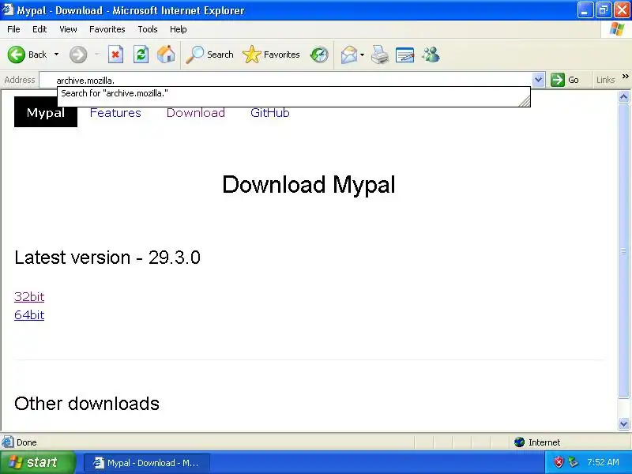Expand the Mail dropdown arrow
The height and width of the screenshot is (474, 632).
pos(362,55)
